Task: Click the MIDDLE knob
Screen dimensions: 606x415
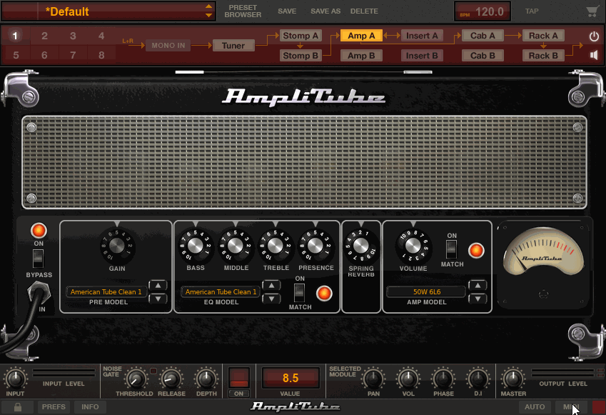Action: coord(236,245)
